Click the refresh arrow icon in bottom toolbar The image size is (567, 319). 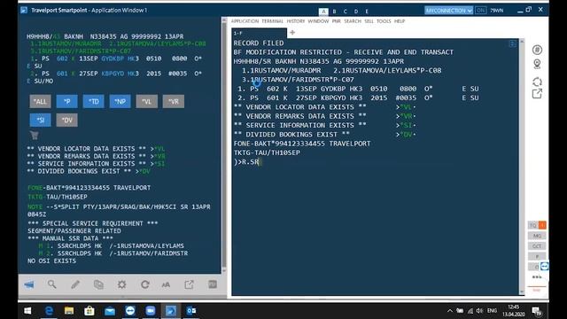coord(145,284)
